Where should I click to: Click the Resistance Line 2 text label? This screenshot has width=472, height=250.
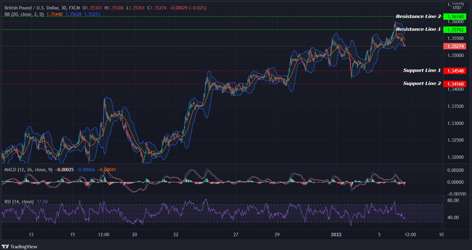pos(418,16)
